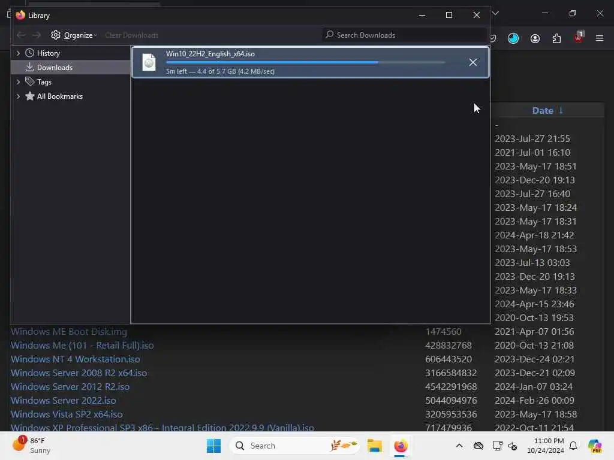
Task: Select Downloads in the Library sidebar
Action: coord(55,68)
